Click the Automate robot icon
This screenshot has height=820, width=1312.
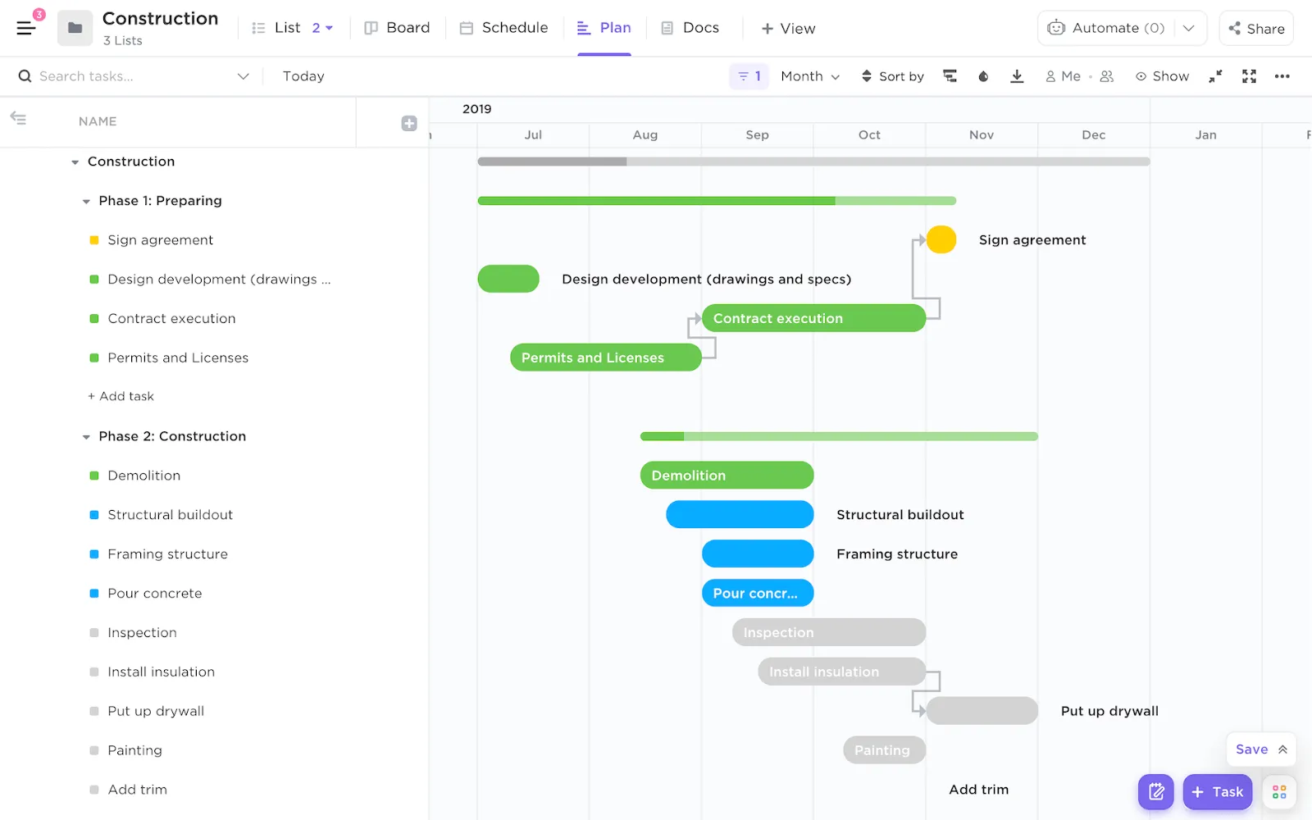point(1056,28)
